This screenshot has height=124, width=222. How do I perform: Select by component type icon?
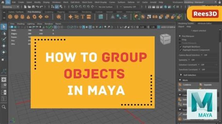pos(61,7)
